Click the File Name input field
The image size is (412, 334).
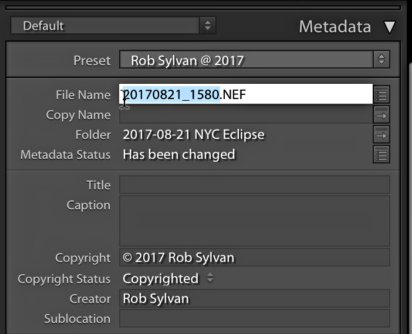[x=246, y=94]
